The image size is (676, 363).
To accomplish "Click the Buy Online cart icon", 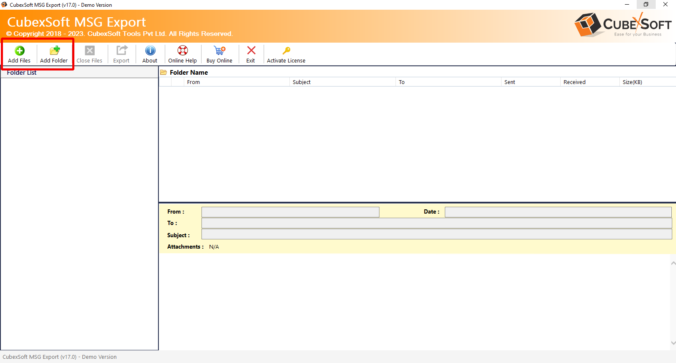I will click(x=219, y=51).
